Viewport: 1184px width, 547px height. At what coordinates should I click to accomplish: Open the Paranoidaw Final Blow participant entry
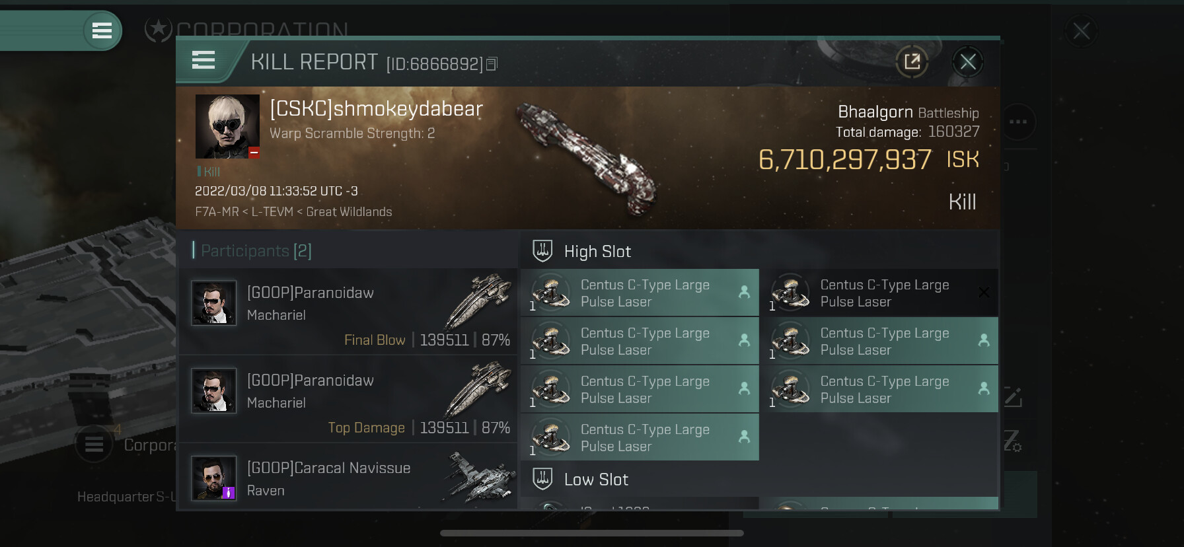348,311
